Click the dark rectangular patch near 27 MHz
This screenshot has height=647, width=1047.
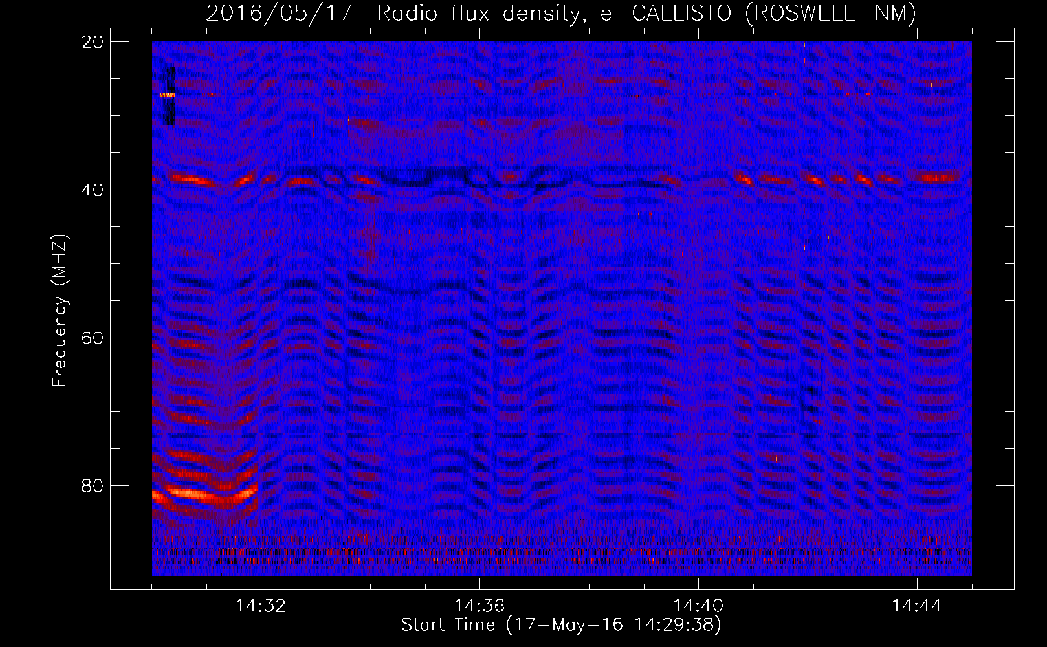click(168, 95)
